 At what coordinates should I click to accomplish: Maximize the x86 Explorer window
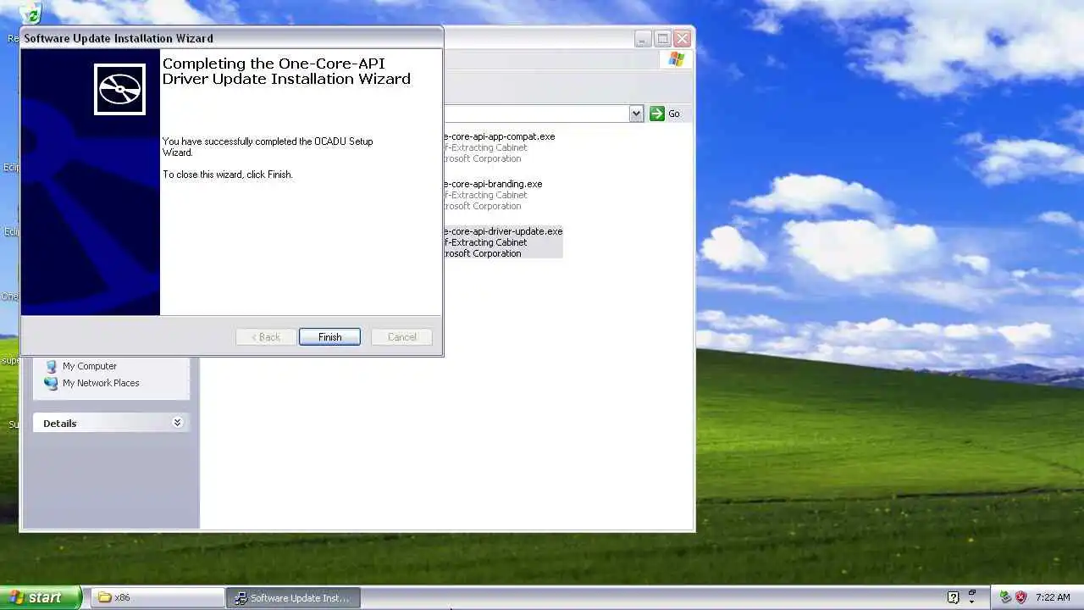(x=663, y=39)
